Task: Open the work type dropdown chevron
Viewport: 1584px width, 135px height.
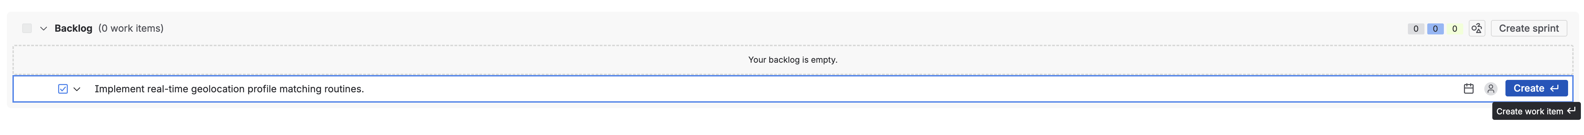Action: [x=77, y=89]
